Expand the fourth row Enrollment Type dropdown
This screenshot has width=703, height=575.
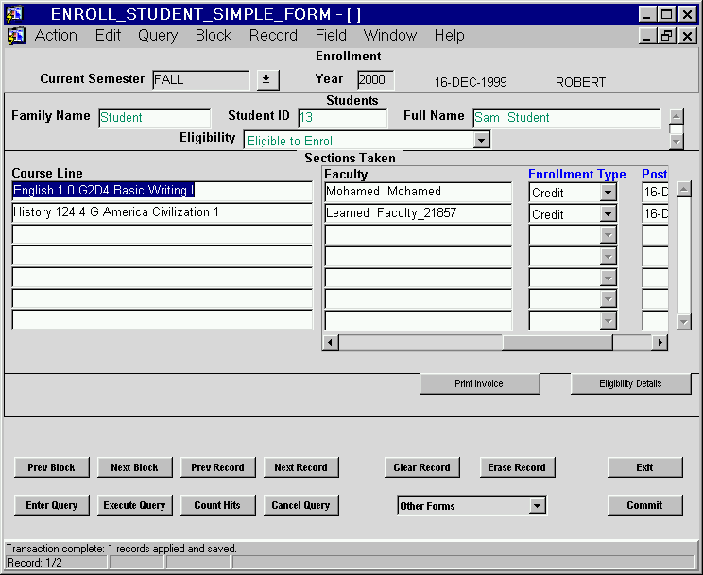point(608,257)
